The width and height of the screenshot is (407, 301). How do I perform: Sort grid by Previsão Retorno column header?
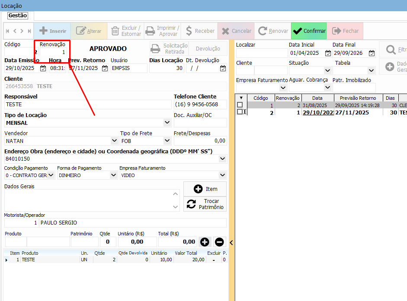[359, 98]
